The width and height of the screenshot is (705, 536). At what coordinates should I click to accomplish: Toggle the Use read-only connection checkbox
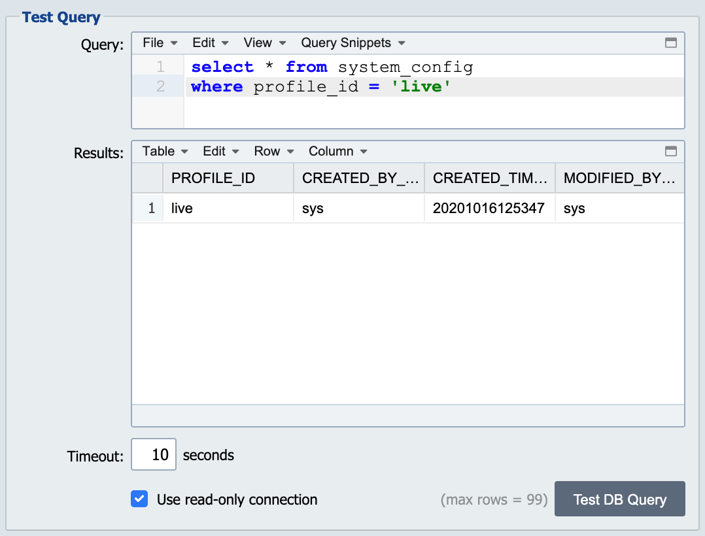pos(139,499)
